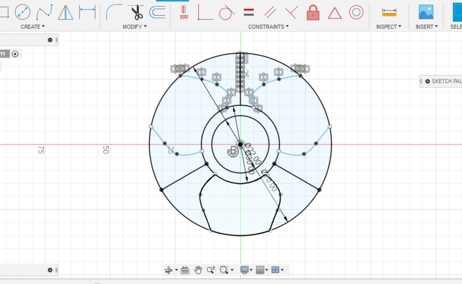Open Grid and Snaps settings icon
Screen dimensions: 462x284
pyautogui.click(x=260, y=270)
